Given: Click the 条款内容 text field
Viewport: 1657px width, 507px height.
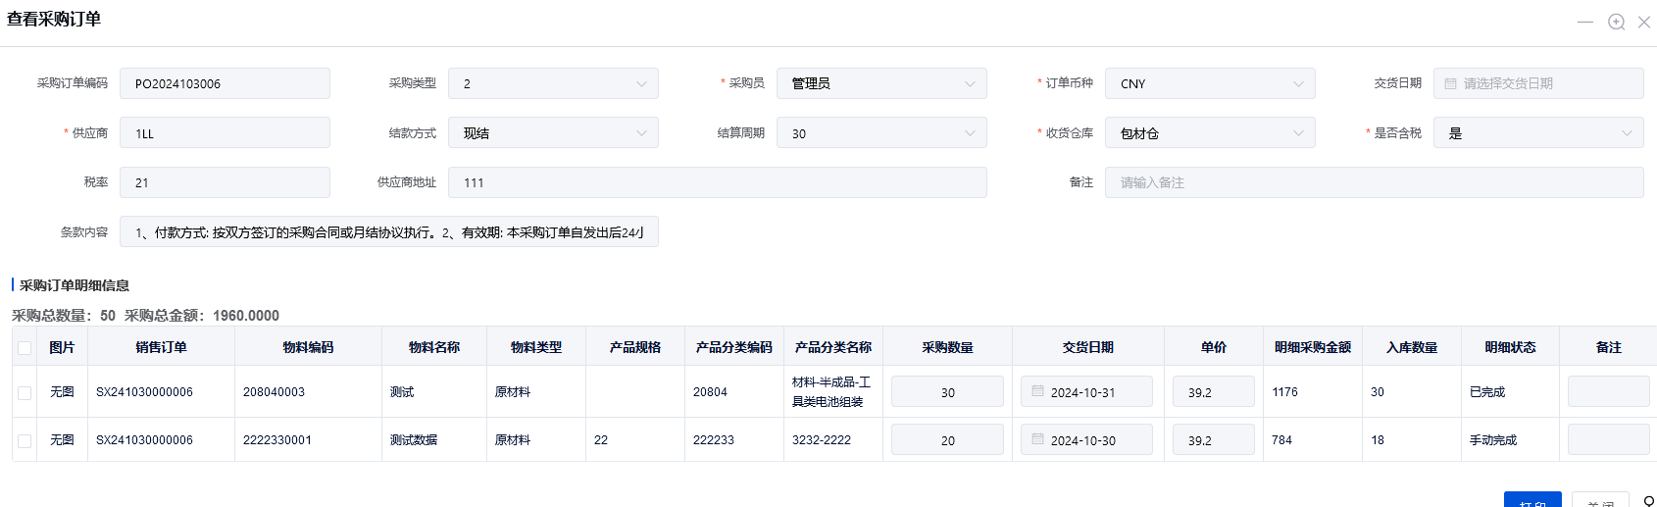Looking at the screenshot, I should (x=388, y=232).
